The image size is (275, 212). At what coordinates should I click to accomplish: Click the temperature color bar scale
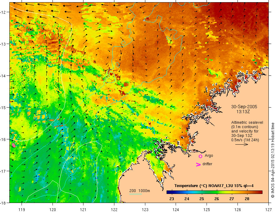[214, 192]
